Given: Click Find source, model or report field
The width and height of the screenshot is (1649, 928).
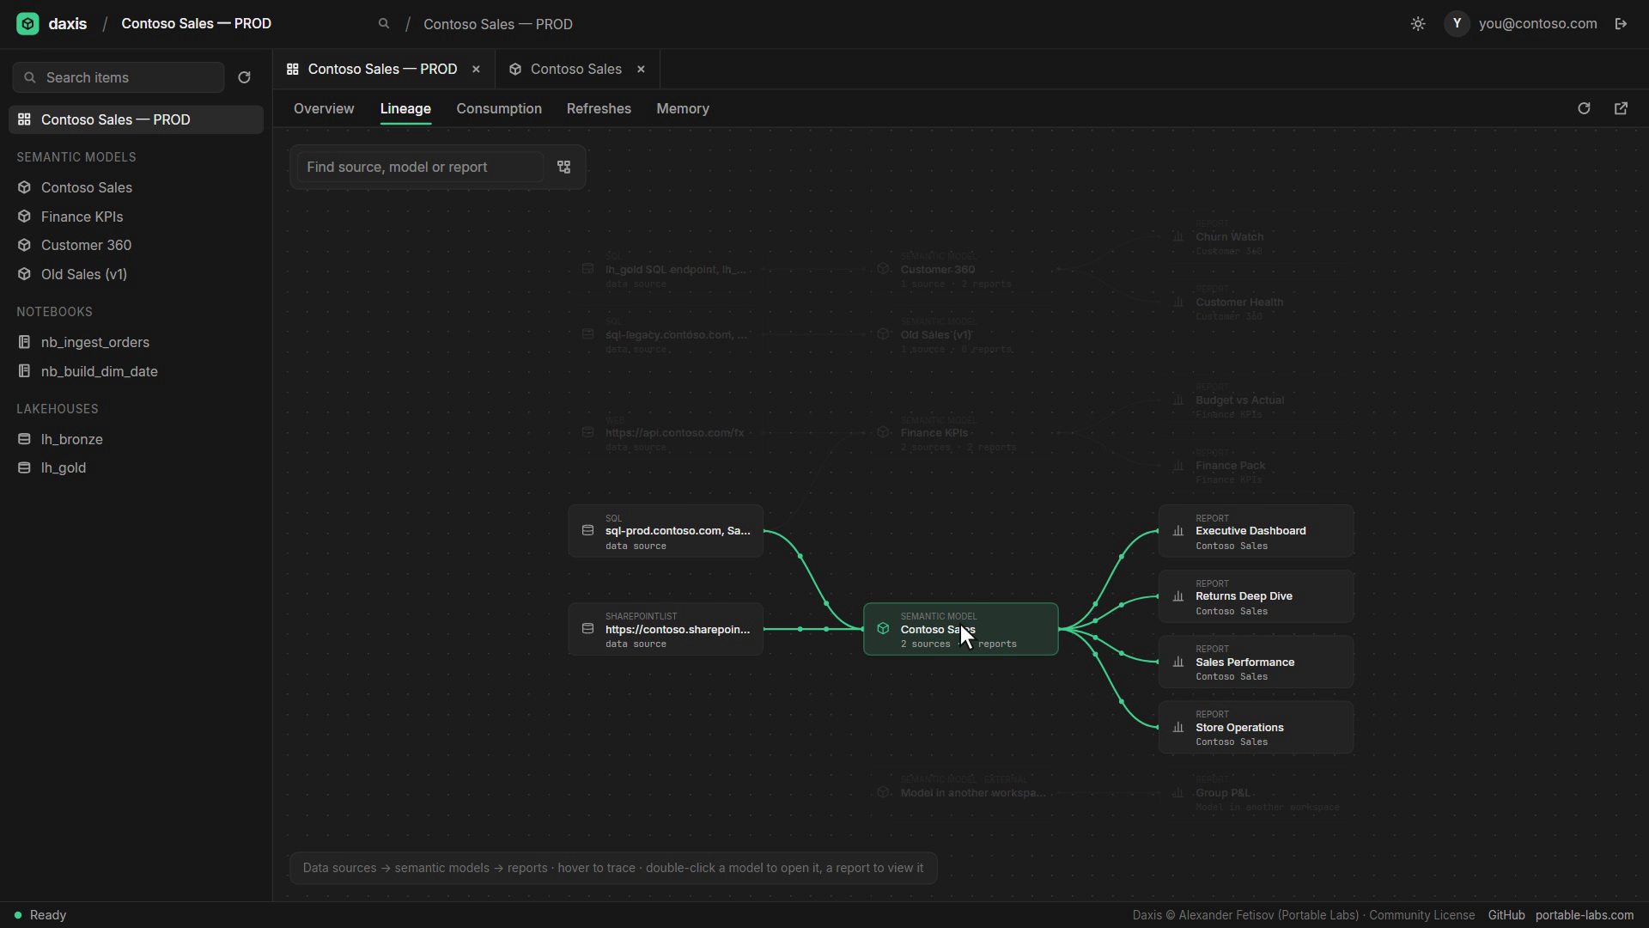Looking at the screenshot, I should coord(420,167).
